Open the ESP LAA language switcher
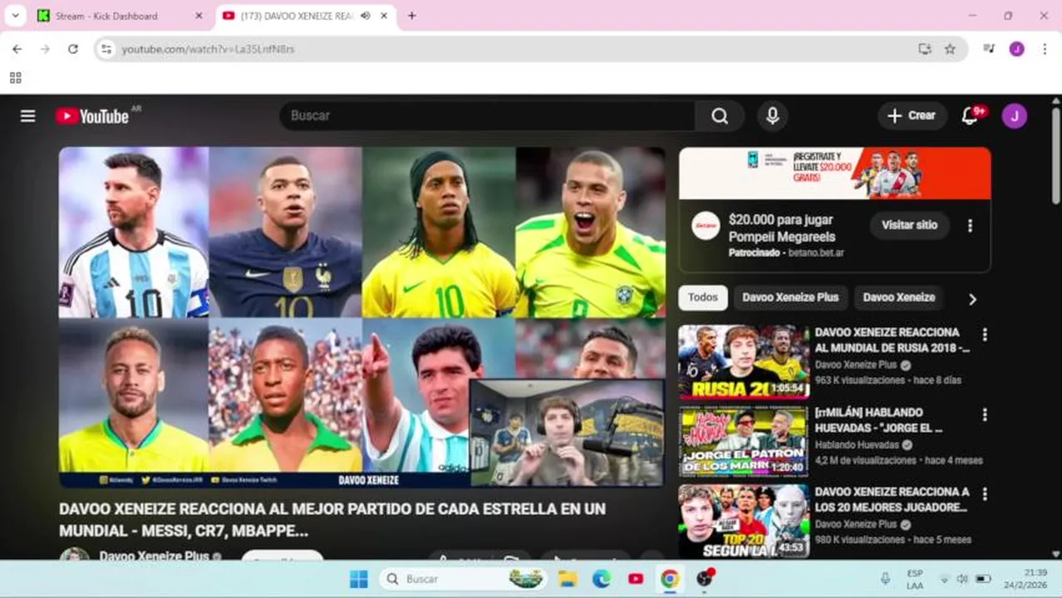1062x598 pixels. coord(915,579)
